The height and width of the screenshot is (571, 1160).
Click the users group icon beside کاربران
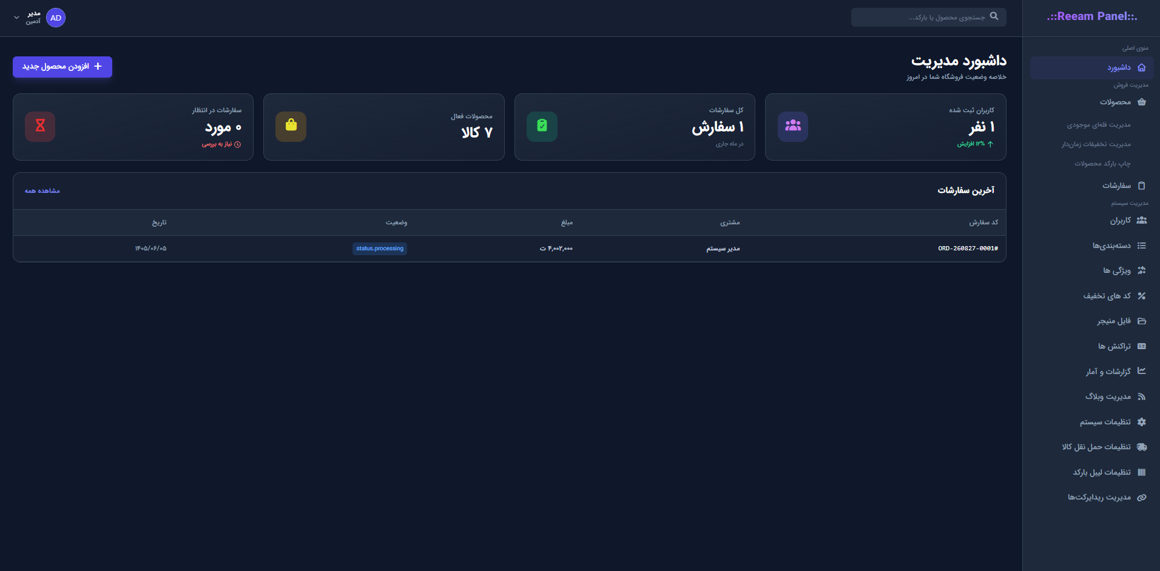[1141, 220]
